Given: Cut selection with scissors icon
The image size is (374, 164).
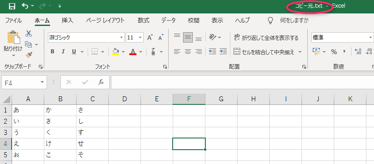Looking at the screenshot, I should (x=29, y=34).
